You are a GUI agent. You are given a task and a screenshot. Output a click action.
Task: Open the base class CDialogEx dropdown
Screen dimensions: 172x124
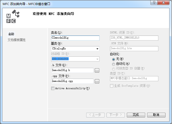[x=97, y=49]
